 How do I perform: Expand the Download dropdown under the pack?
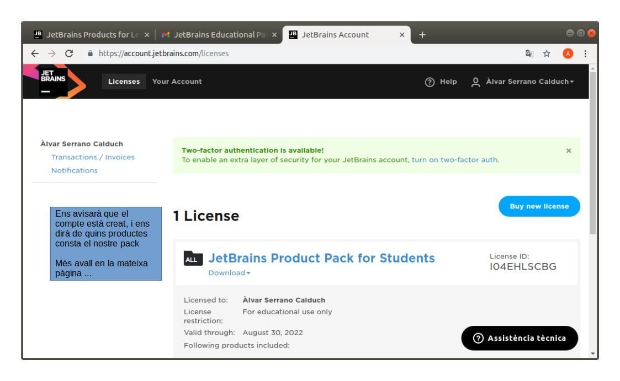click(229, 273)
